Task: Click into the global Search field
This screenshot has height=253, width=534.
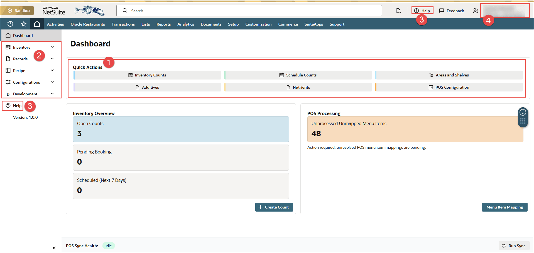Action: [x=249, y=11]
